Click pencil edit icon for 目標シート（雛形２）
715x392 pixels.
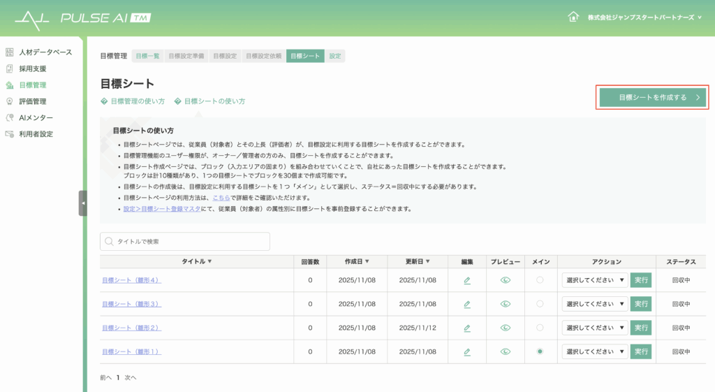pyautogui.click(x=467, y=328)
